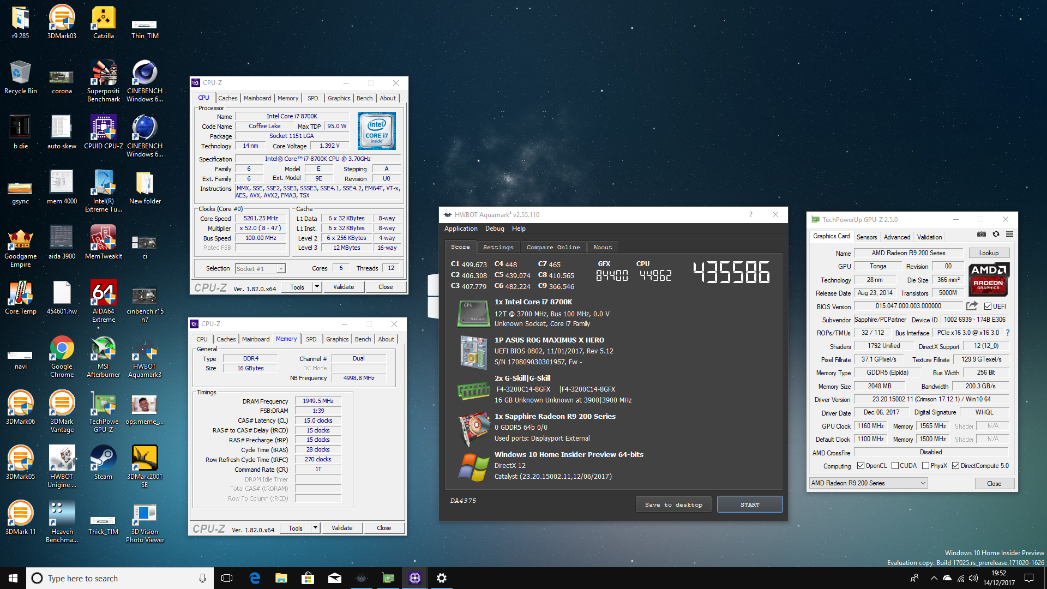Switch to Caches tab in upper CPU-Z
Image resolution: width=1047 pixels, height=589 pixels.
click(227, 98)
